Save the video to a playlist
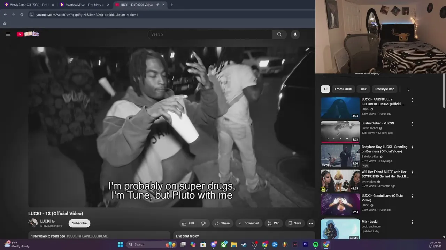 click(x=295, y=223)
